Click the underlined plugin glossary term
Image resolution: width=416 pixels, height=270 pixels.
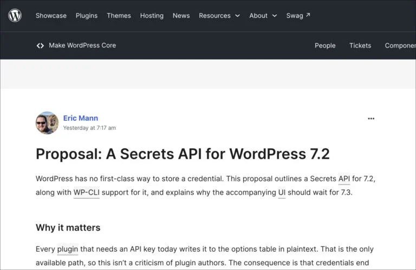click(x=68, y=249)
